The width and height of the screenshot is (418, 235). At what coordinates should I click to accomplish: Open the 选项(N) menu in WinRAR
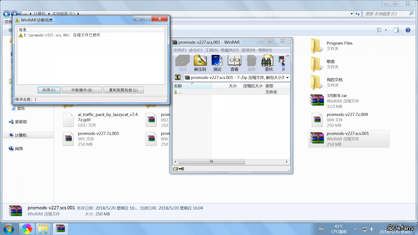[248, 50]
